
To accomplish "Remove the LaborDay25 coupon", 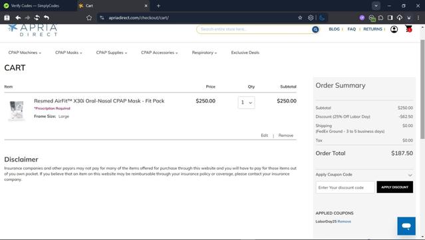I will click(x=345, y=221).
